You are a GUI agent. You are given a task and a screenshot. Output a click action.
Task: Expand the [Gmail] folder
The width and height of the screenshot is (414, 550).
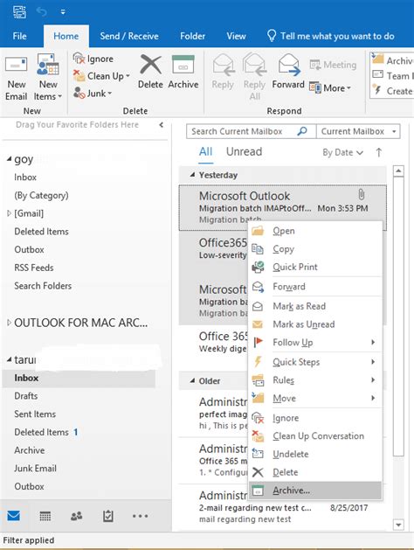(9, 212)
